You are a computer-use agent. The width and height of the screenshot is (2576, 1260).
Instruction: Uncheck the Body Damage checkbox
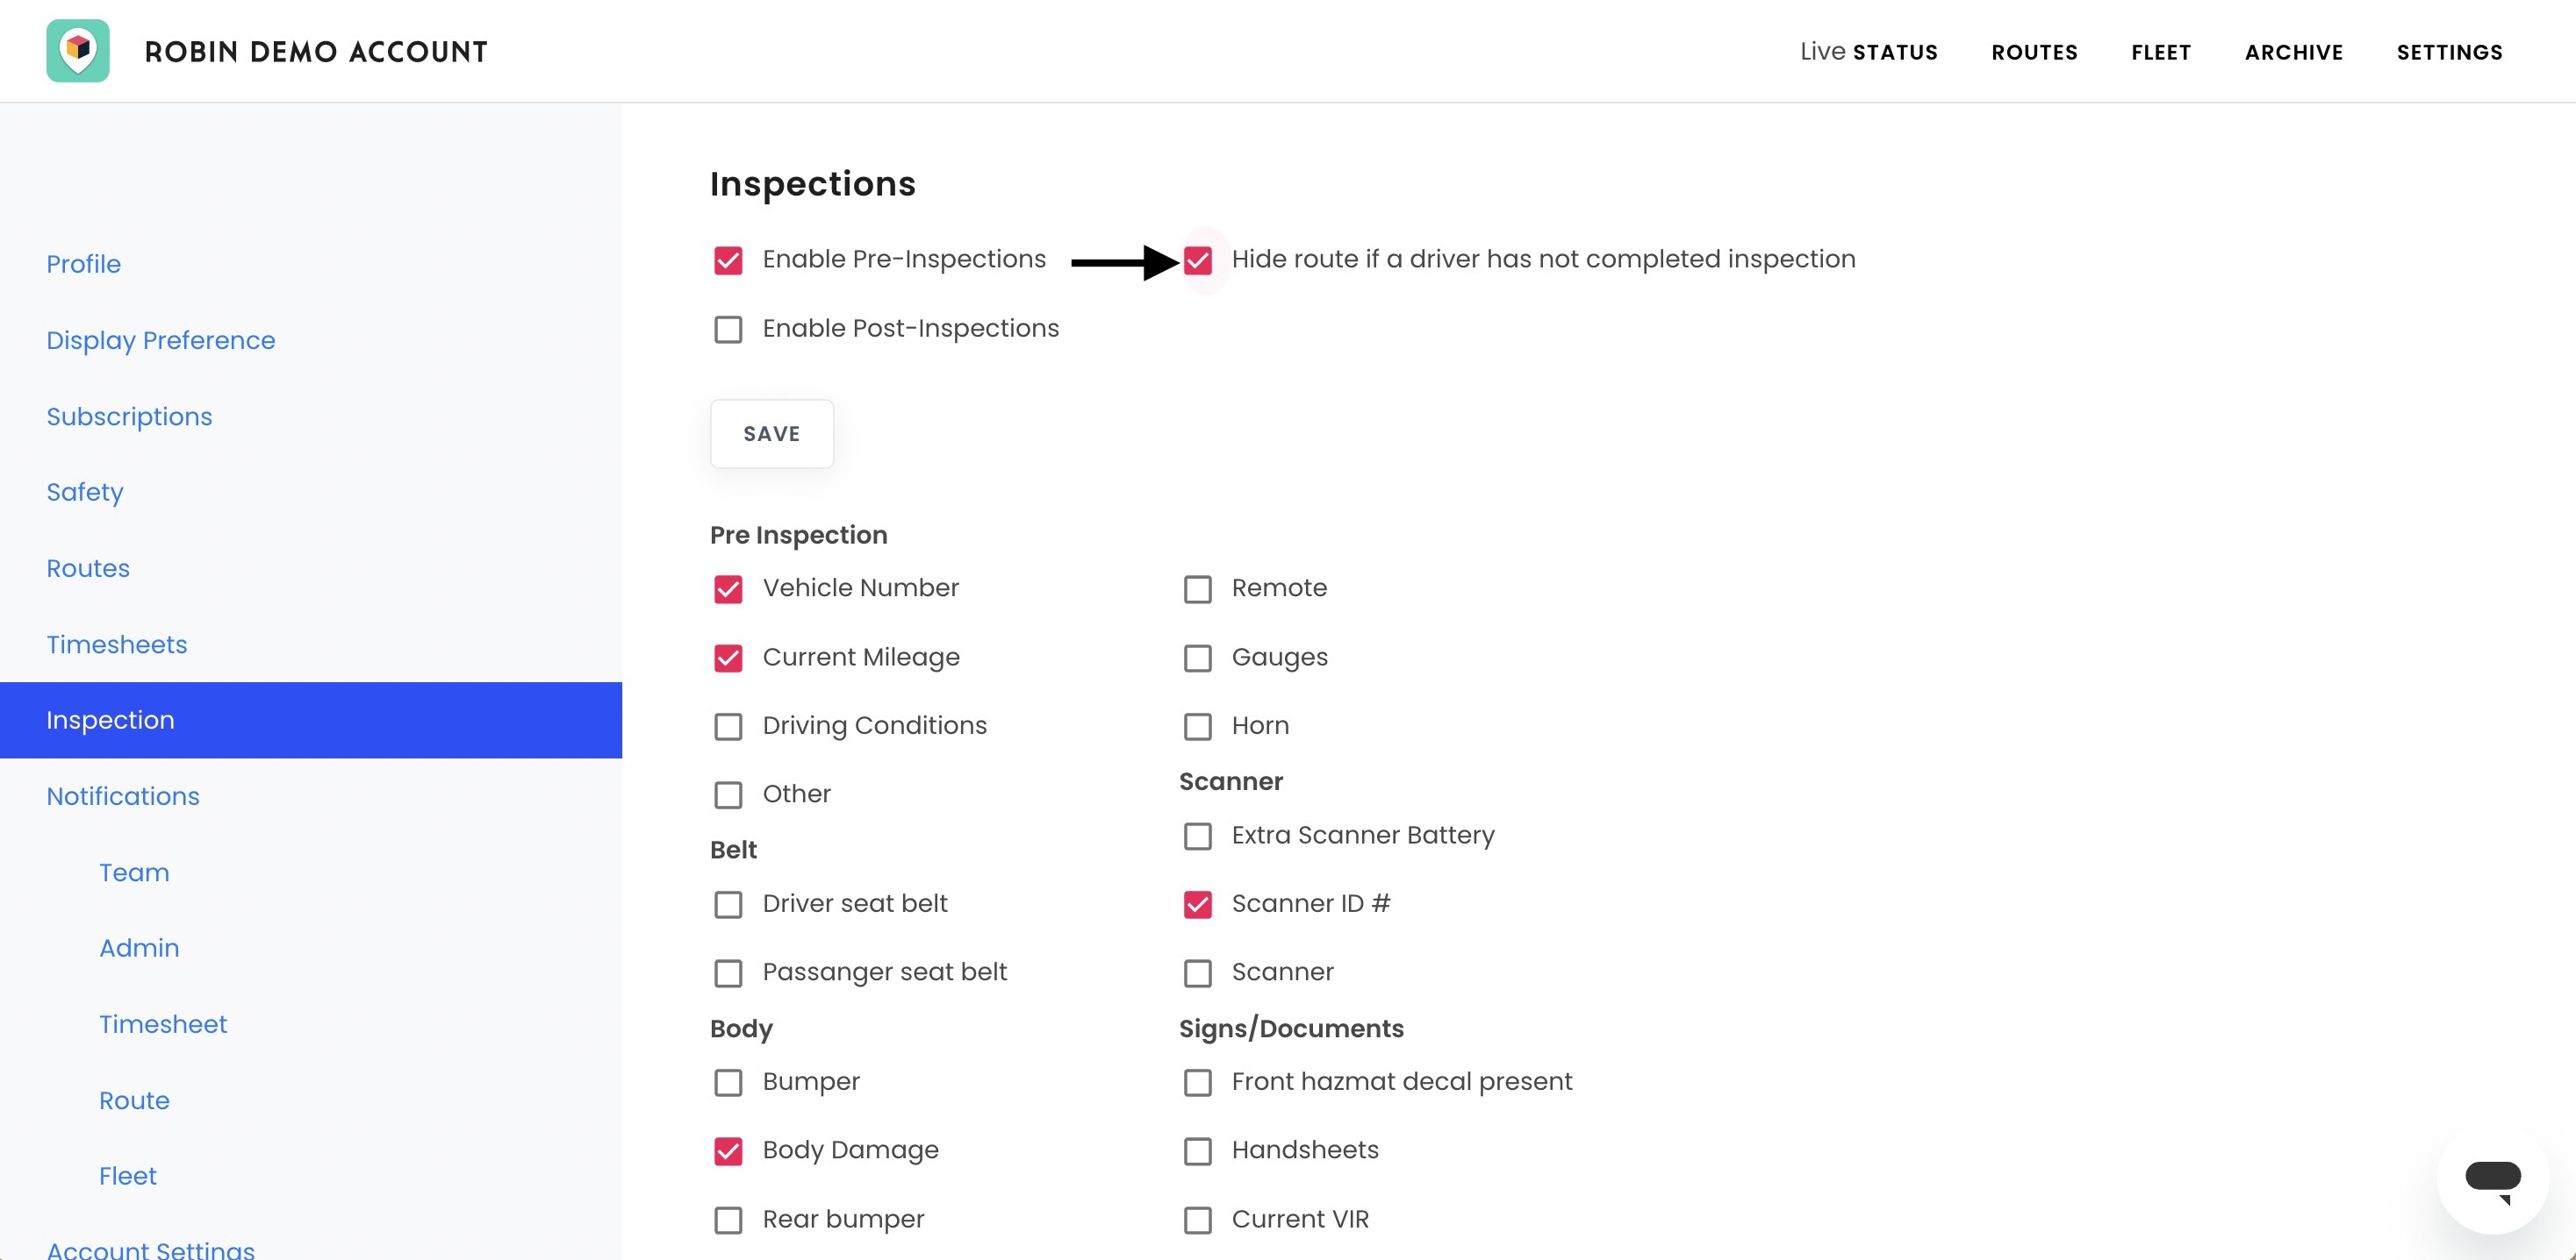tap(728, 1151)
